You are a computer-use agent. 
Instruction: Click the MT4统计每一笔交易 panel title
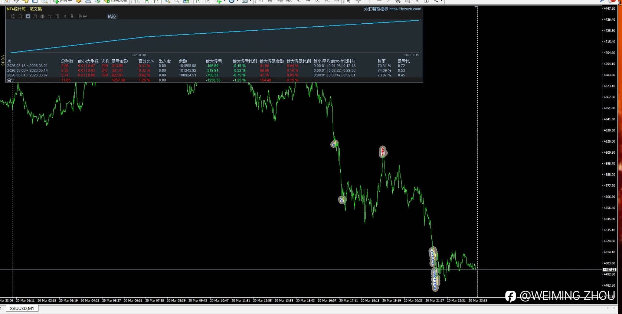24,9
